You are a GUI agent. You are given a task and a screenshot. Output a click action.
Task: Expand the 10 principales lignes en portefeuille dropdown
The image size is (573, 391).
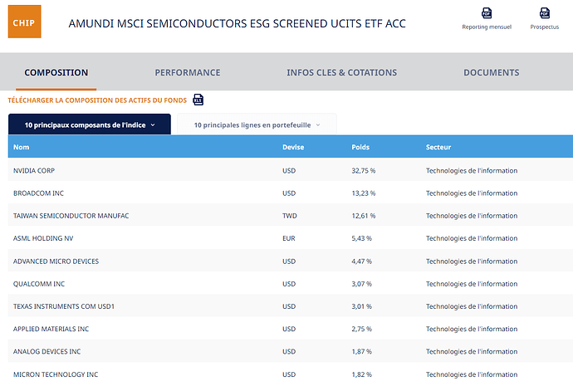[x=257, y=125]
